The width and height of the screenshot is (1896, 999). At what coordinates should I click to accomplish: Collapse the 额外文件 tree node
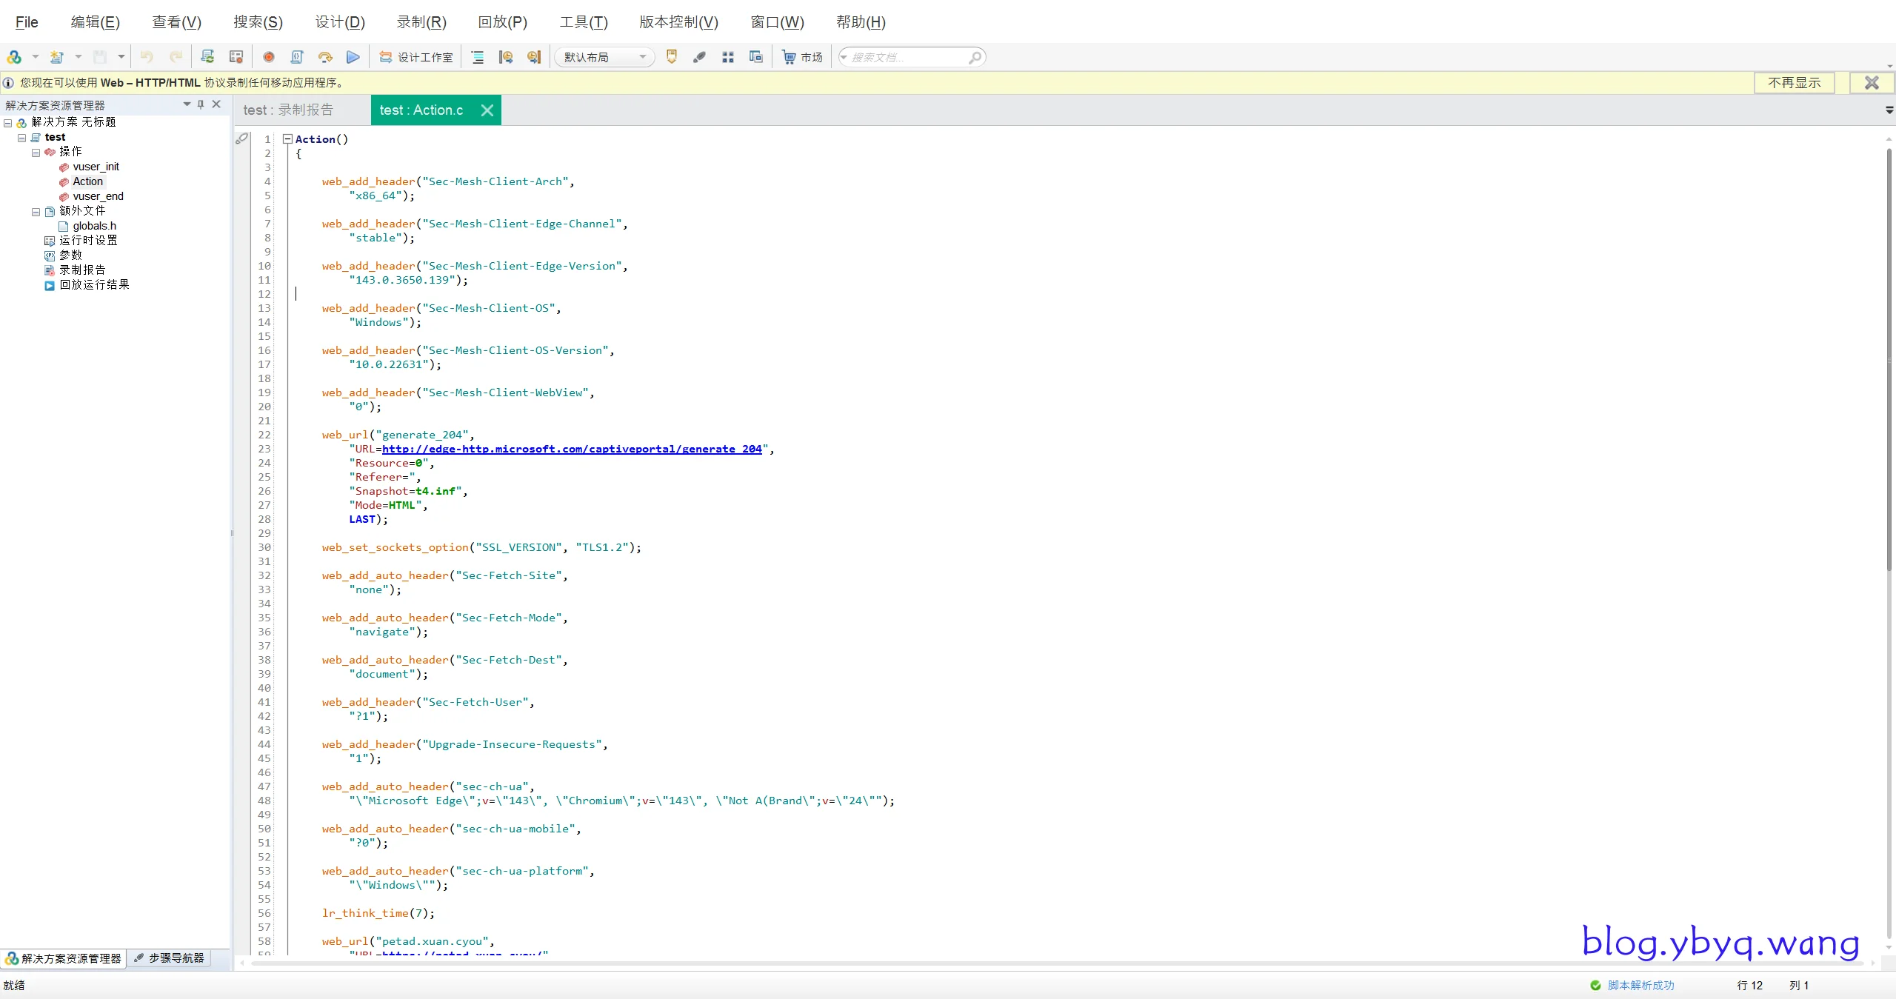coord(36,212)
